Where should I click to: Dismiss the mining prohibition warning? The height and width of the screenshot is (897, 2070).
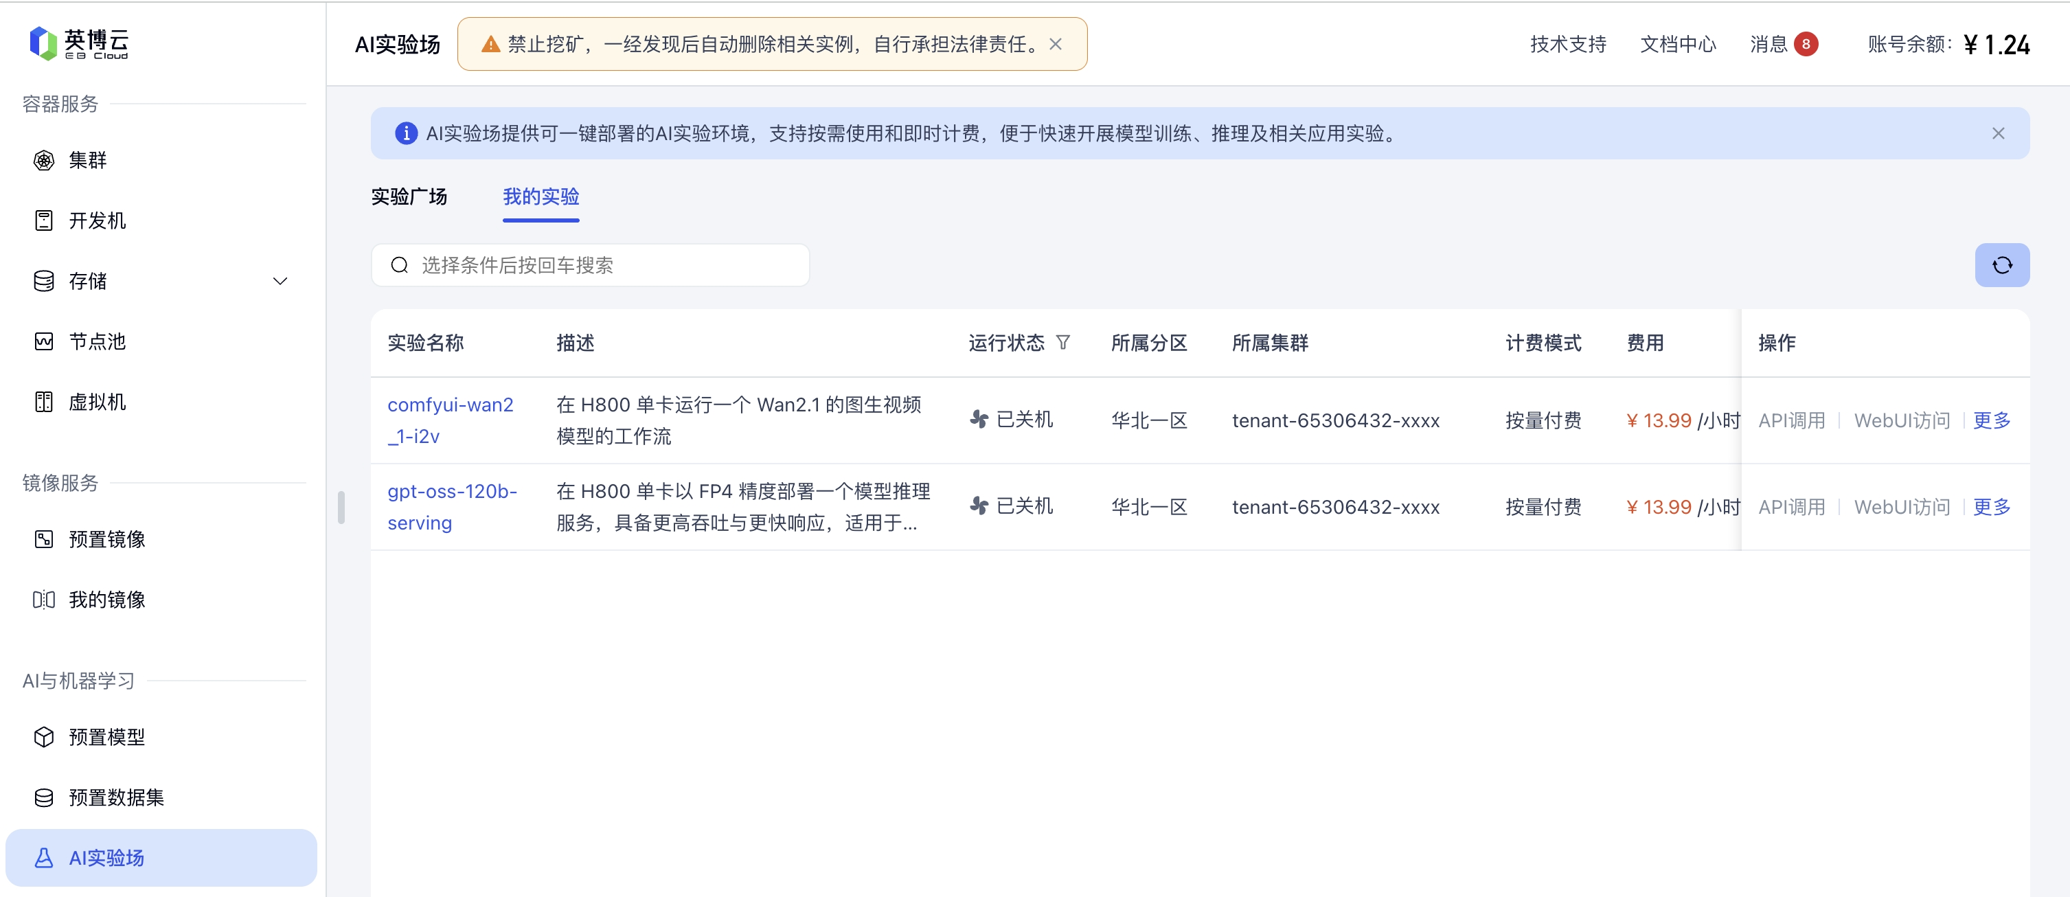pos(1055,44)
